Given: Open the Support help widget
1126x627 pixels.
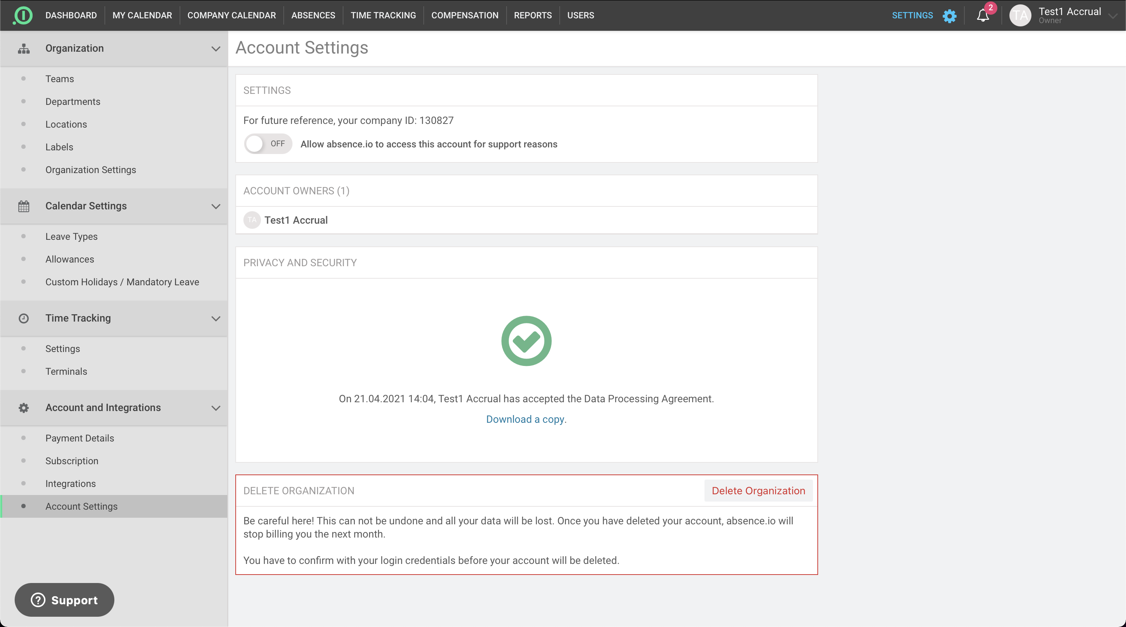Looking at the screenshot, I should 64,600.
